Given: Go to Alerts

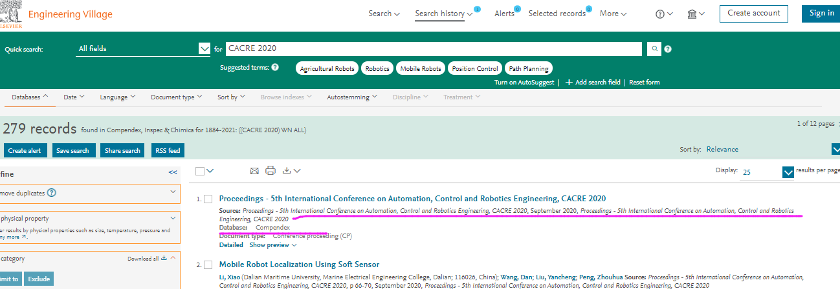Looking at the screenshot, I should (x=504, y=14).
